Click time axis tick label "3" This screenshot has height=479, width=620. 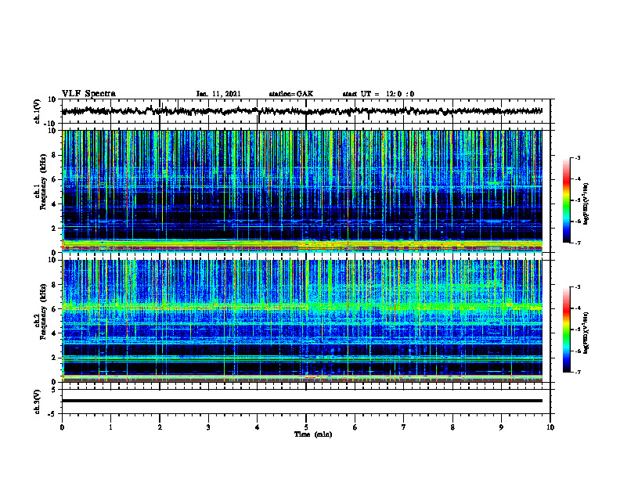[208, 427]
